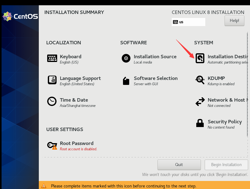Open Network & Host Name label
Viewport: 250px width, 189px height.
coord(228,100)
